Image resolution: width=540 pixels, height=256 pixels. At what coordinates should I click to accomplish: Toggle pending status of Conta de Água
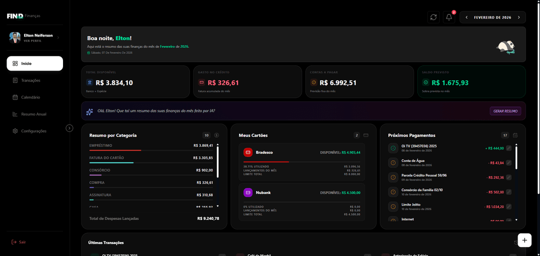pos(393,162)
